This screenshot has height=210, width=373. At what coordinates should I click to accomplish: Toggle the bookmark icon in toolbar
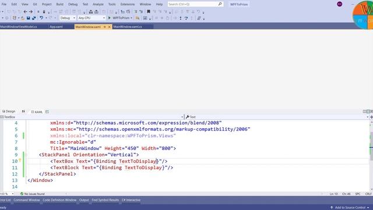(x=149, y=12)
